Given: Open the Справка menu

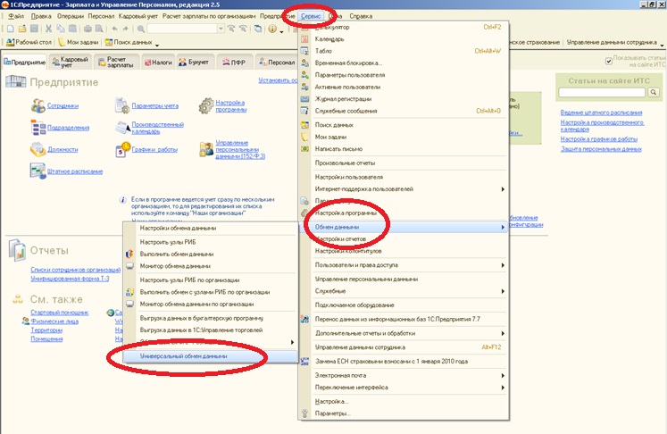Looking at the screenshot, I should tap(361, 16).
